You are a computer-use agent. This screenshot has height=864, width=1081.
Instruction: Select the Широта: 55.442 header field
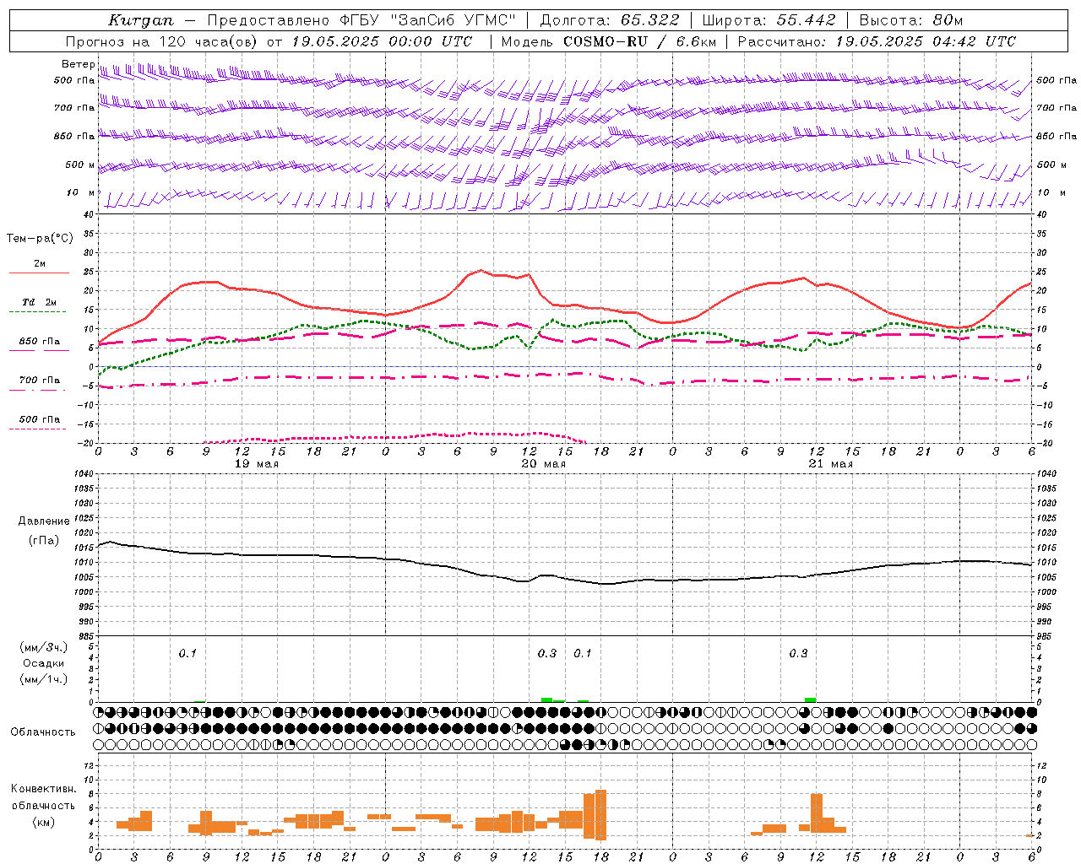769,20
